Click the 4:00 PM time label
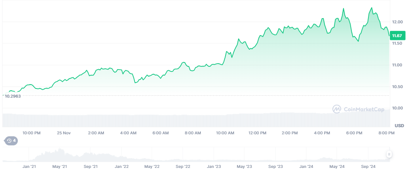Viewport: 408px width, 175px height. pyautogui.click(x=322, y=133)
